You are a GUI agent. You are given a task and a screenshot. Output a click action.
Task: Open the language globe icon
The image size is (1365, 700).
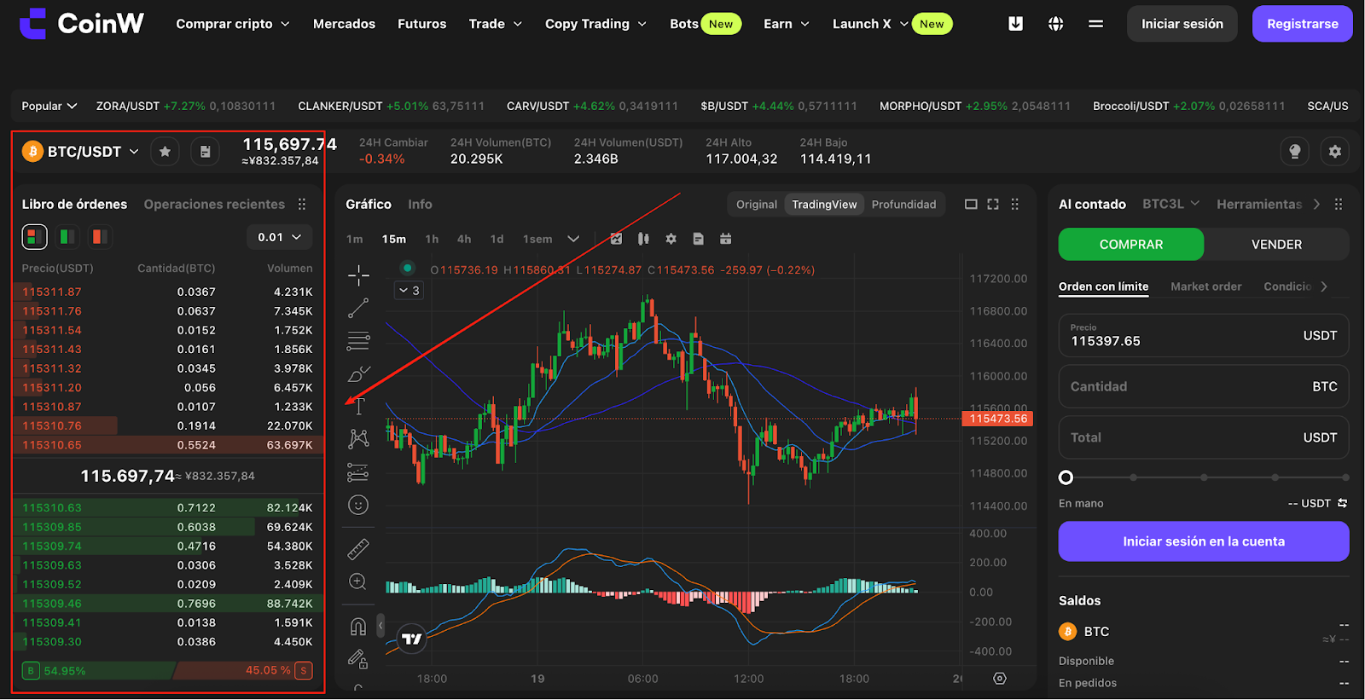[1055, 24]
